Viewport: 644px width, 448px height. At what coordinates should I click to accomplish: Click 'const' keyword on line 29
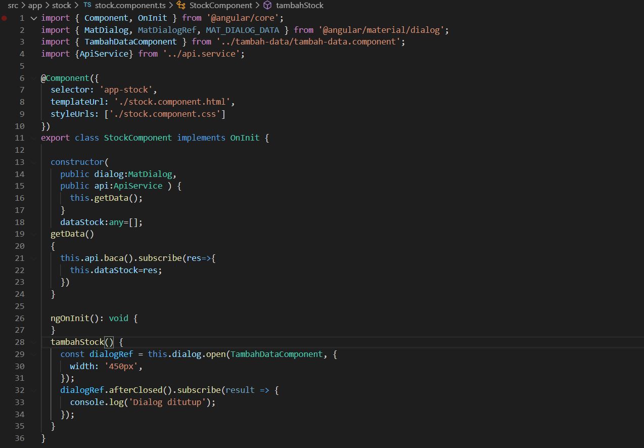coord(72,354)
